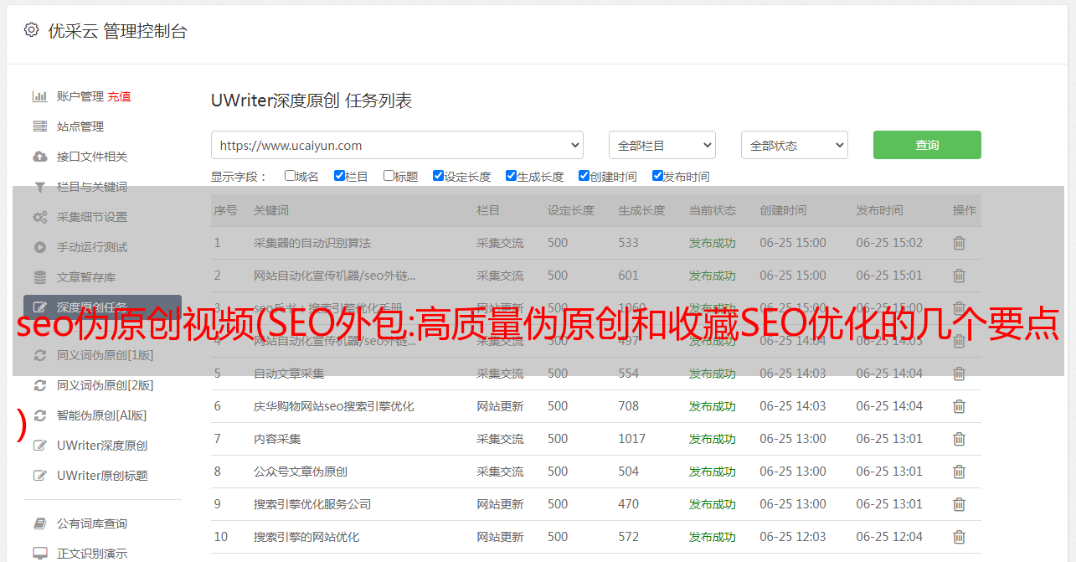Open the 全部状态 status dropdown

(x=794, y=145)
